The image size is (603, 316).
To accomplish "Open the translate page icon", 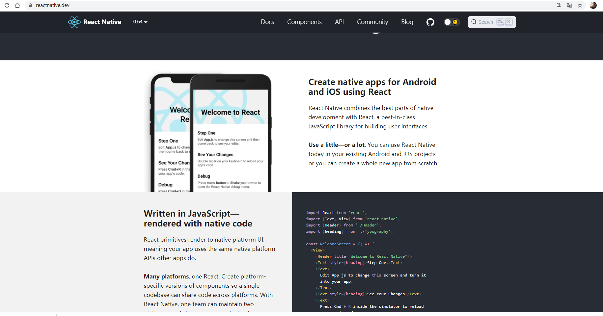I will [x=569, y=5].
